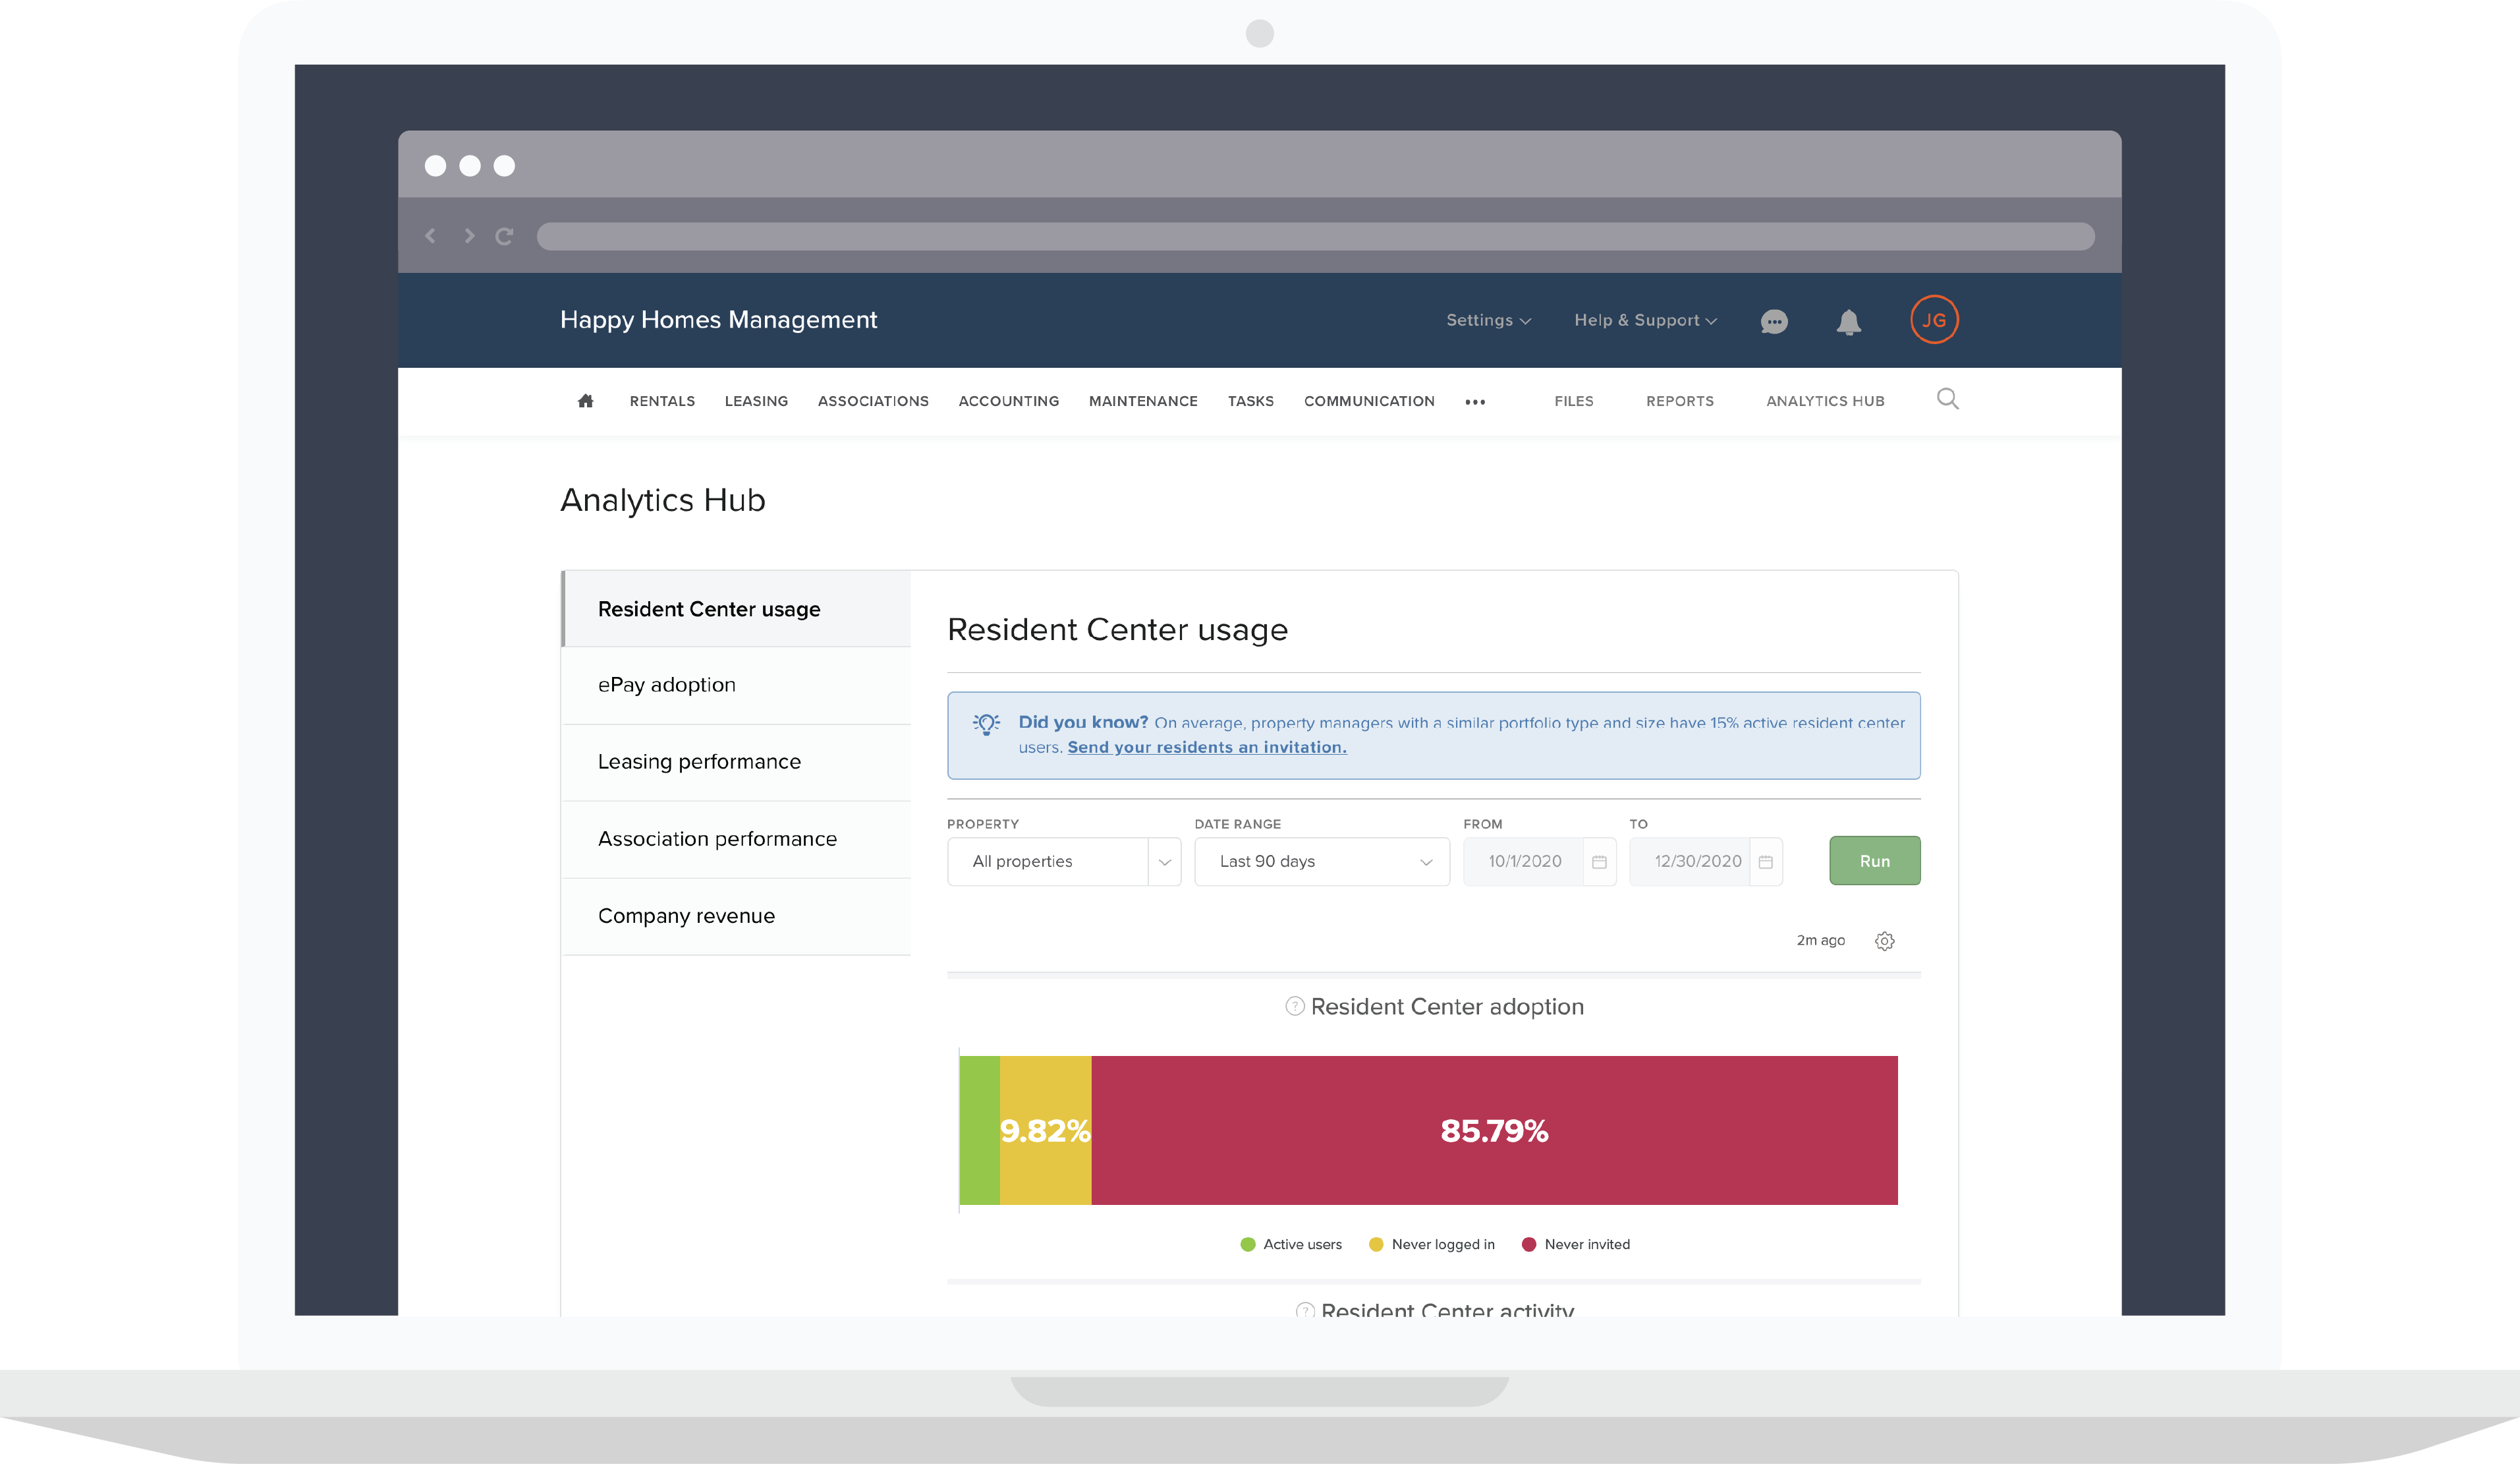Click the browser forward arrow
Viewport: 2520px width, 1464px height.
point(468,236)
